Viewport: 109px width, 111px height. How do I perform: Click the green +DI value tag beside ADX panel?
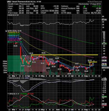click(x=104, y=97)
